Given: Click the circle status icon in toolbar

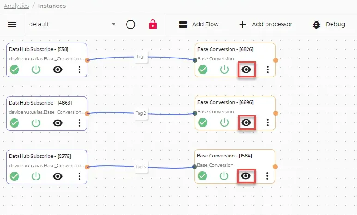Looking at the screenshot, I should click(131, 24).
